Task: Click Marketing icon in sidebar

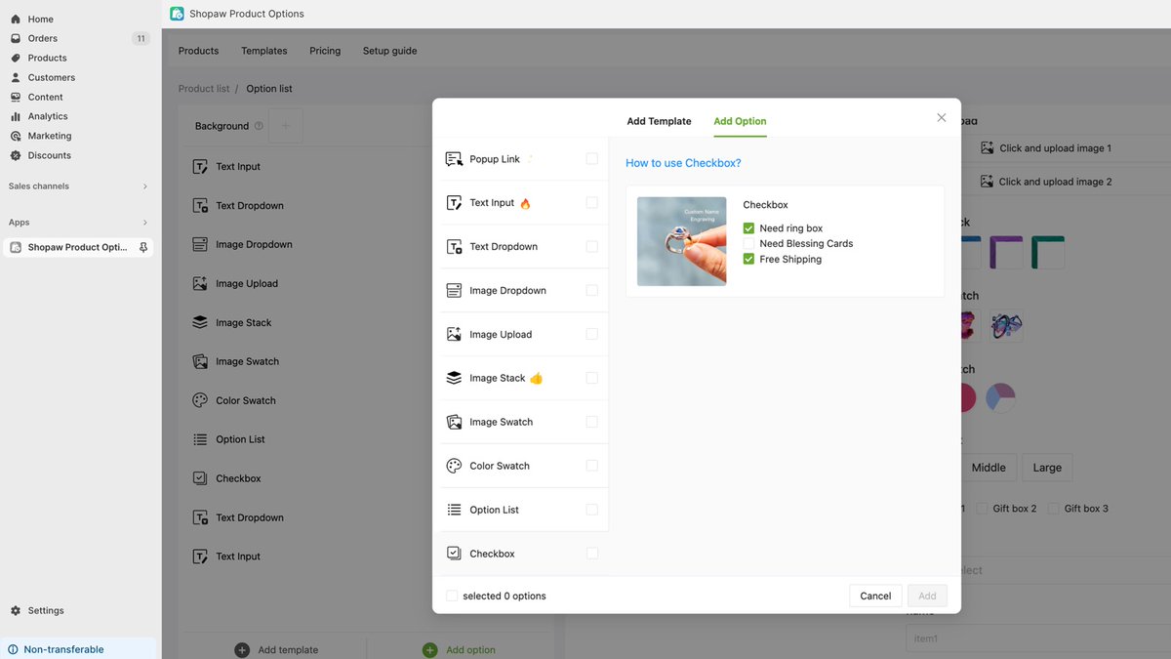Action: [x=16, y=136]
